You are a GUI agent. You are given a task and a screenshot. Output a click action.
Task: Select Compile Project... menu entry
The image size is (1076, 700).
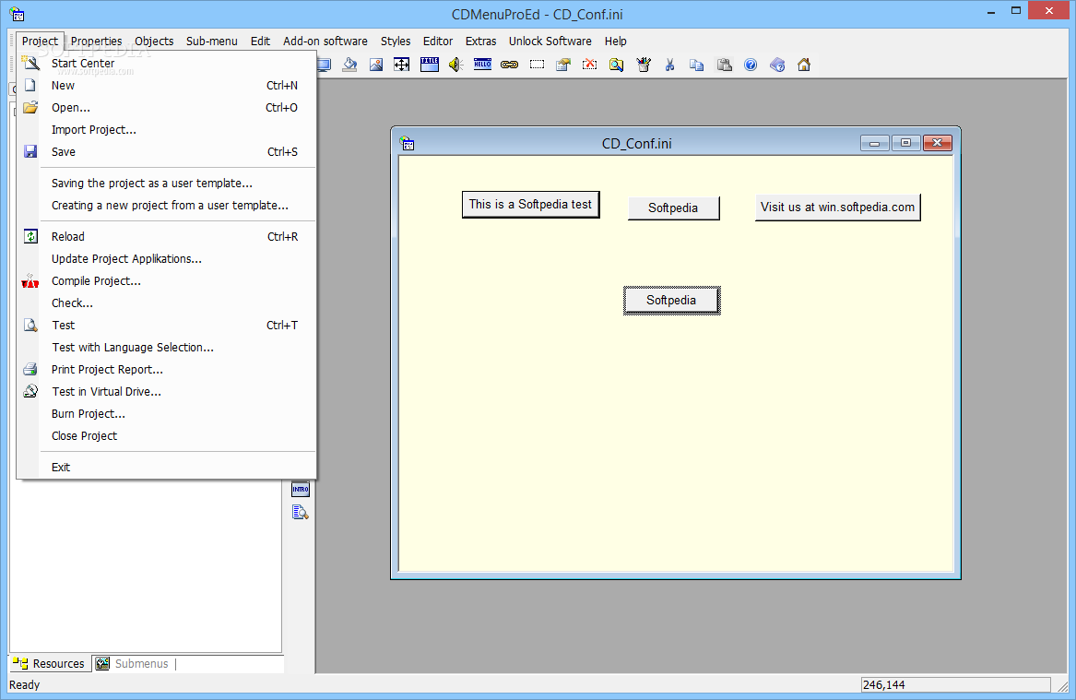[165, 280]
